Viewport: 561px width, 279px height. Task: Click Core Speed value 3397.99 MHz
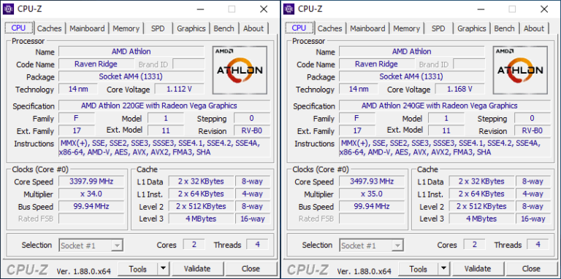pos(91,181)
